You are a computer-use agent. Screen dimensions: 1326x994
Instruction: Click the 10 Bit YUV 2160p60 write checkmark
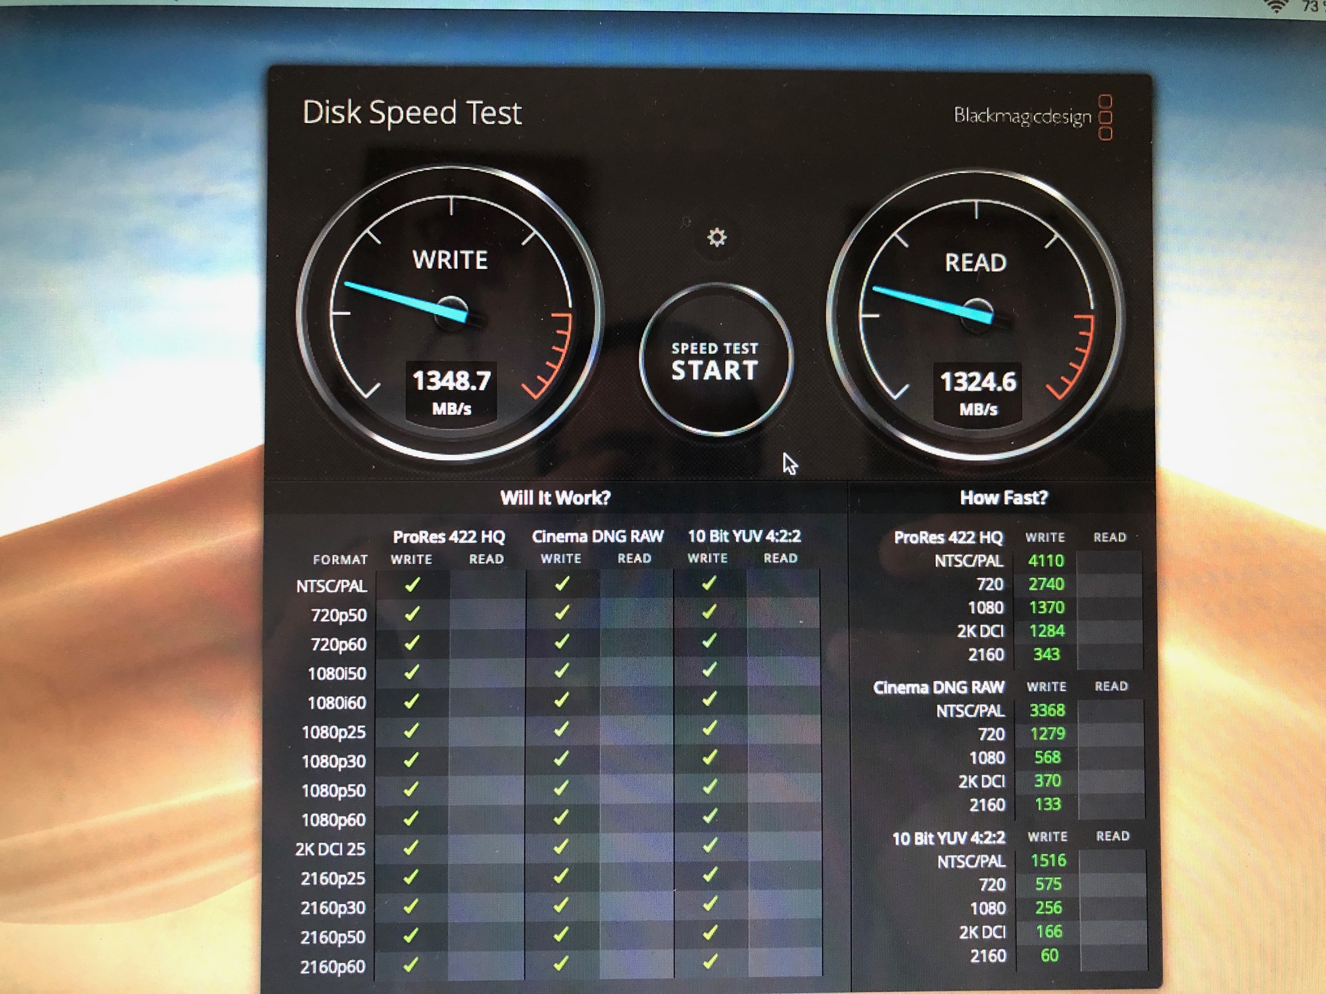click(x=710, y=962)
